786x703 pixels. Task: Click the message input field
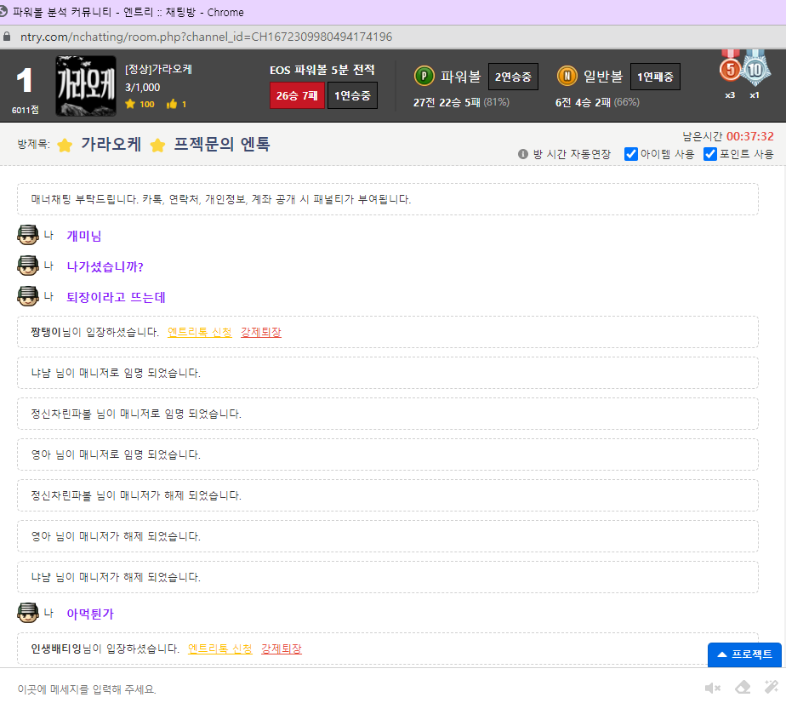coord(350,689)
